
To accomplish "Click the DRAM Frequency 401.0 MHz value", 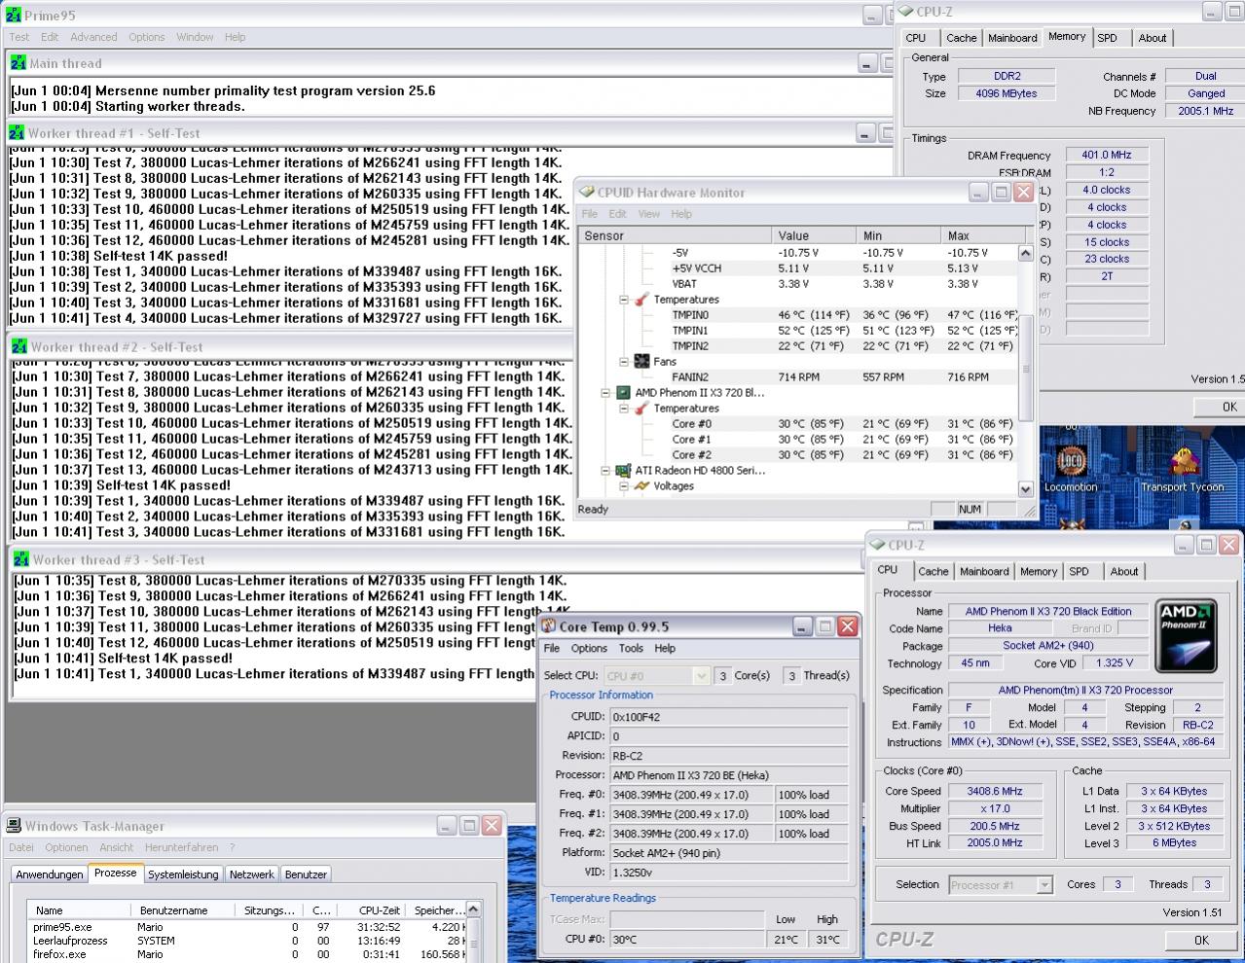I will [1106, 155].
